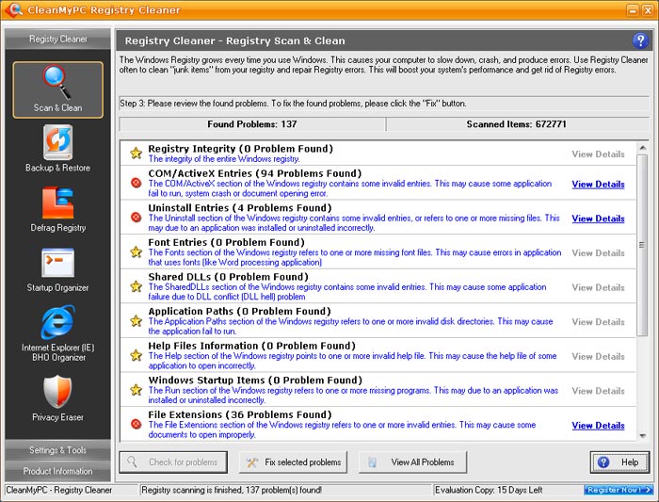The width and height of the screenshot is (659, 502).
Task: Click Evaluation Copy: 15 Days Left status
Action: pos(489,490)
